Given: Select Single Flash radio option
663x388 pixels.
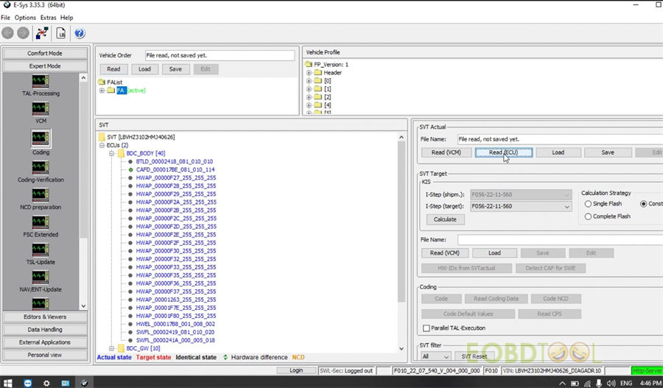Looking at the screenshot, I should [x=588, y=204].
